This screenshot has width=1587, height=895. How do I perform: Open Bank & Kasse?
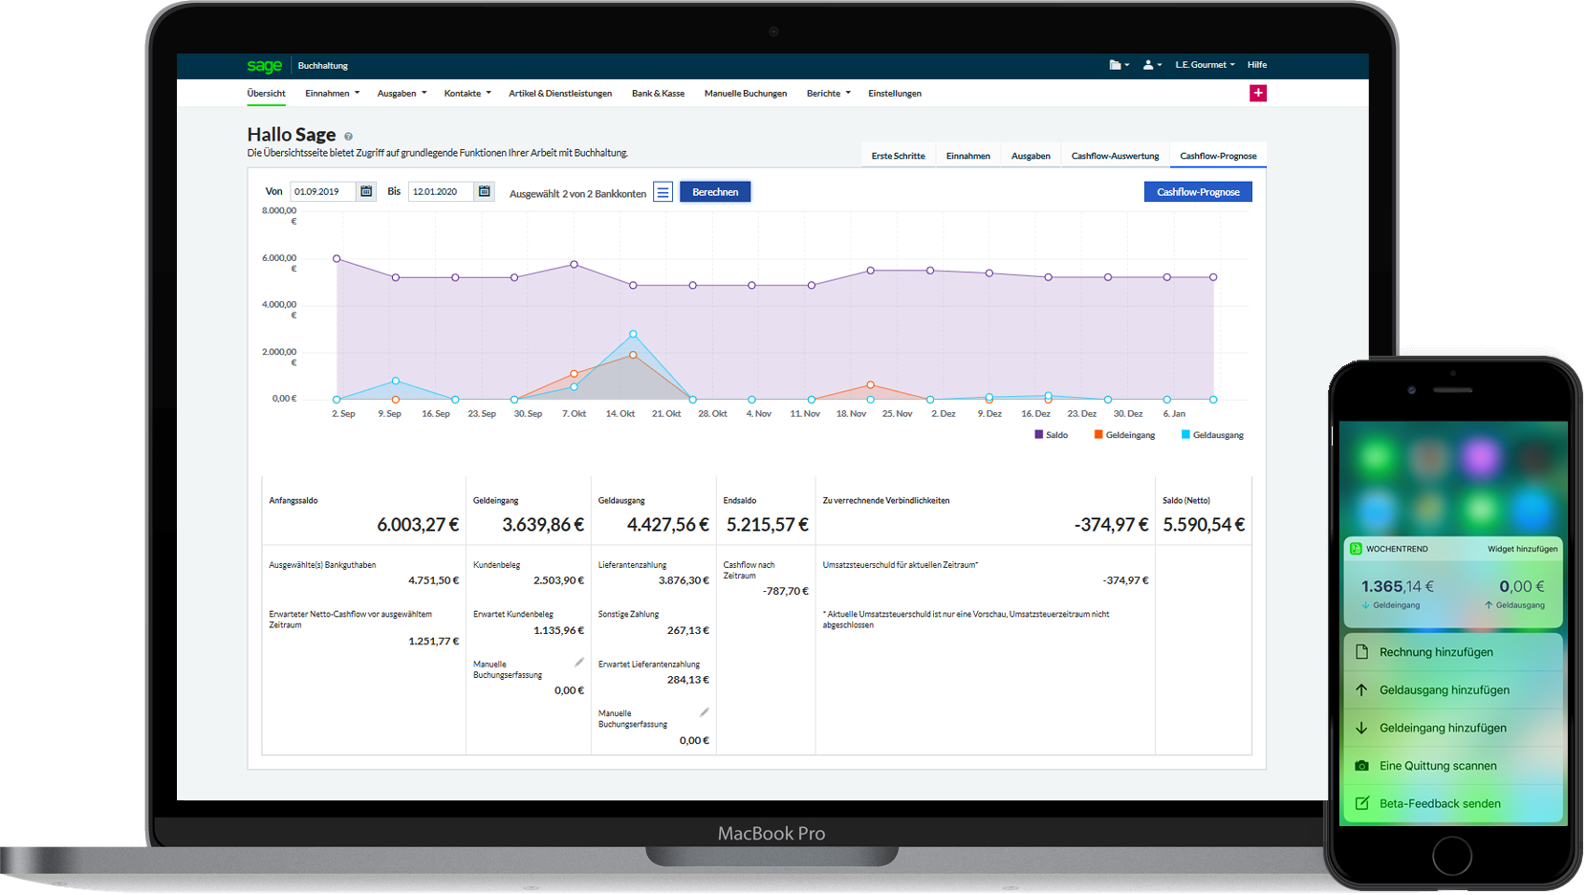pyautogui.click(x=658, y=94)
